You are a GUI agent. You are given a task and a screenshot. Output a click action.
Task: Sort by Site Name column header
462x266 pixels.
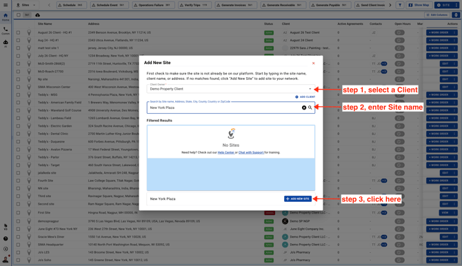45,24
